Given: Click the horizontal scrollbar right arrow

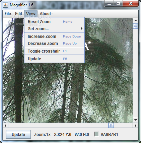Looking at the screenshot, I should click(135, 126).
